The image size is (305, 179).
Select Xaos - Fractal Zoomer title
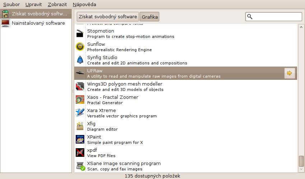(x=113, y=97)
